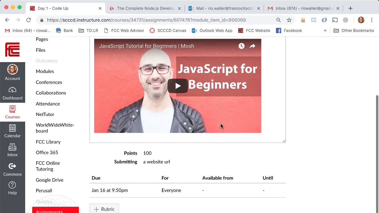Open a new browser tab with plus
The height and width of the screenshot is (213, 379).
pos(351,8)
